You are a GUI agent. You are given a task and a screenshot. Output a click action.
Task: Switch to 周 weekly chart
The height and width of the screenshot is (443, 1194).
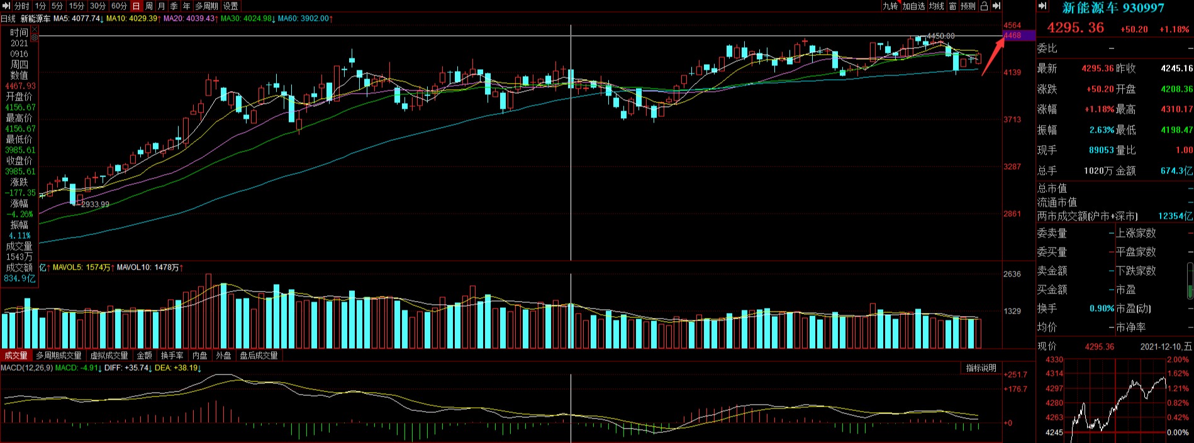click(x=149, y=6)
